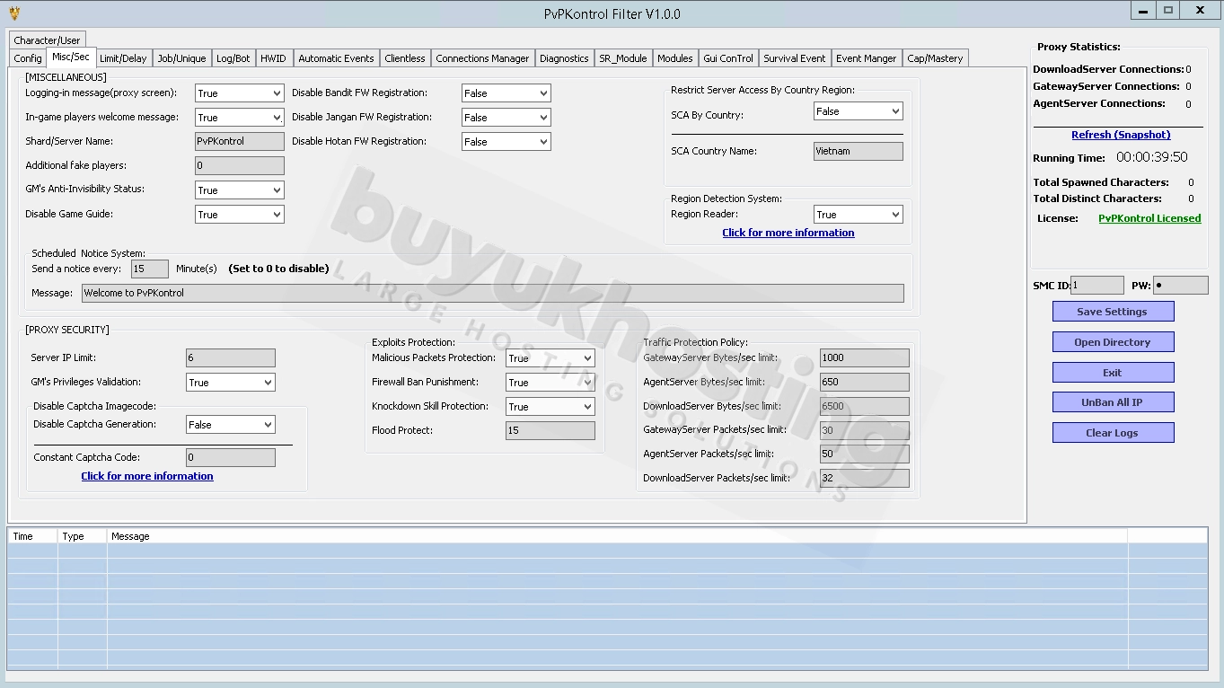Open the SCA By Country dropdown
Viewport: 1224px width, 688px height.
(x=858, y=111)
